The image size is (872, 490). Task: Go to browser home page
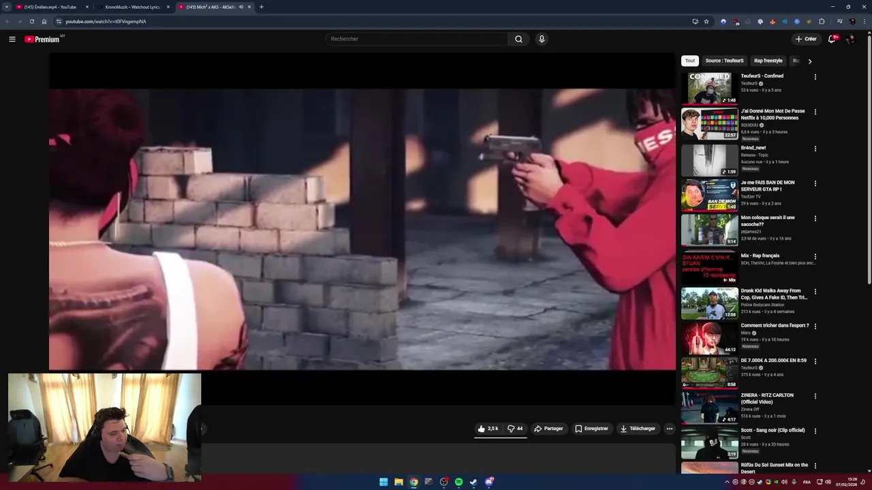(x=44, y=21)
